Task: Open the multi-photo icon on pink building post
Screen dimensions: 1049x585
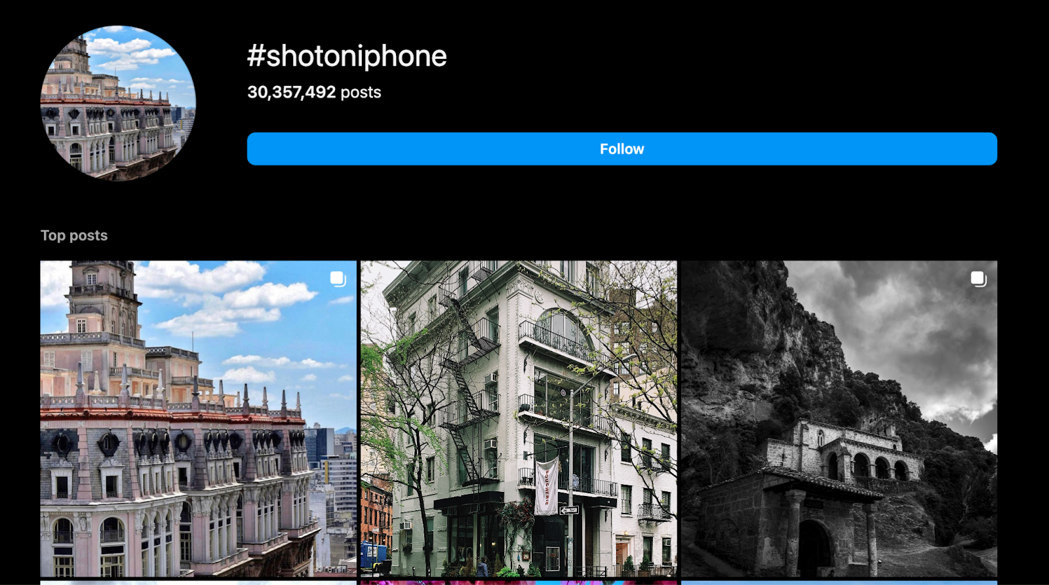Action: (338, 279)
